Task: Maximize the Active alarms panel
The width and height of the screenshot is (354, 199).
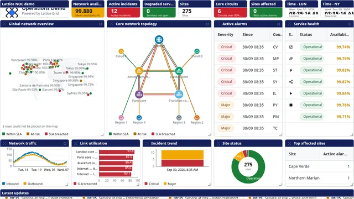Action: (x=279, y=24)
